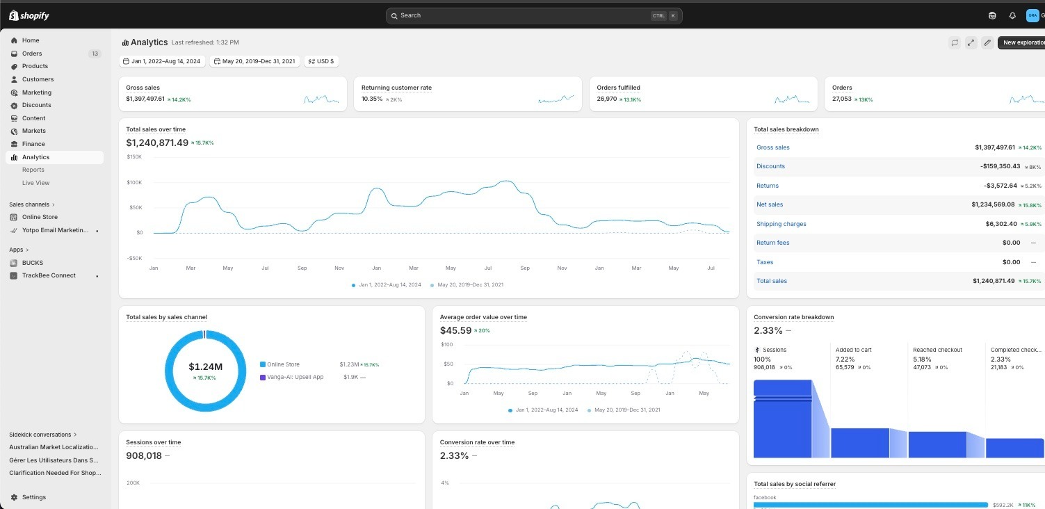Image resolution: width=1045 pixels, height=509 pixels.
Task: Click the search magnifier icon
Action: [x=394, y=15]
